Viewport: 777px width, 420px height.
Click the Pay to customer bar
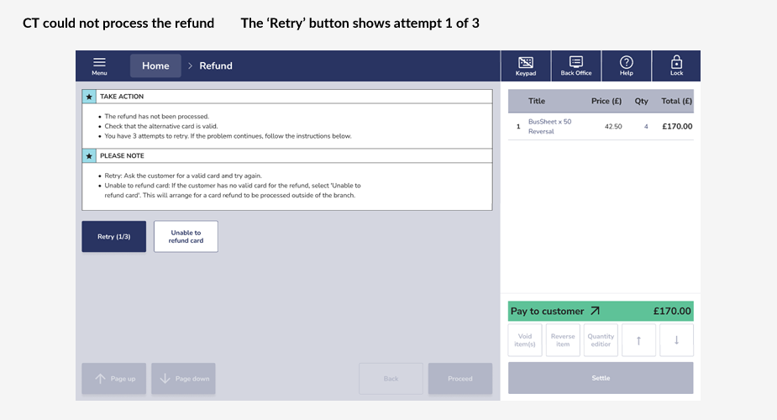point(601,311)
